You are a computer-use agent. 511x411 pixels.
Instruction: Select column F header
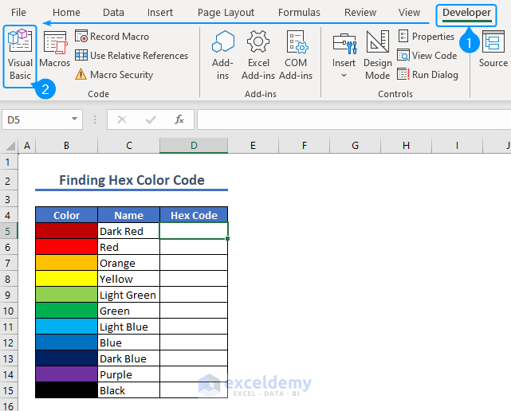305,145
